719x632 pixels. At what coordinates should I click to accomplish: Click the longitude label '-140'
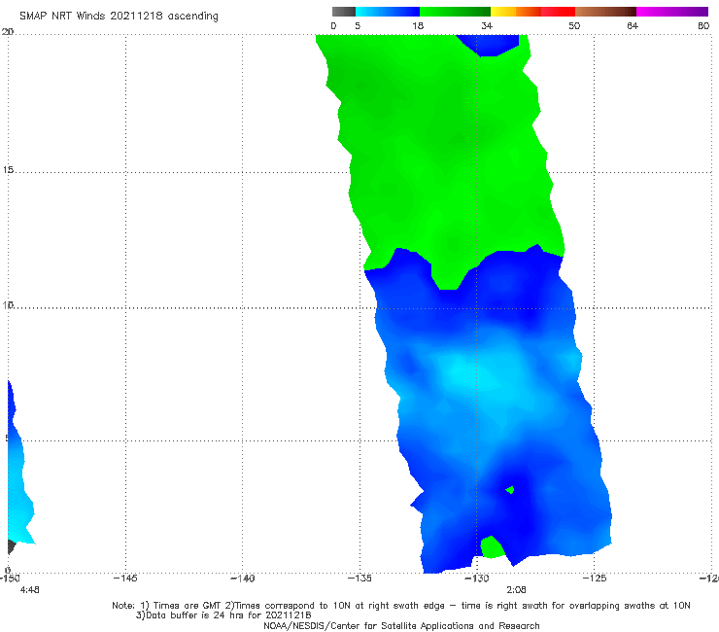[x=242, y=579]
